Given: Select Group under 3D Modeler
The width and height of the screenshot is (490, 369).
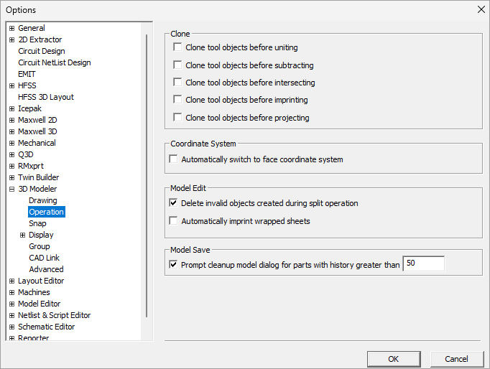Looking at the screenshot, I should [40, 246].
